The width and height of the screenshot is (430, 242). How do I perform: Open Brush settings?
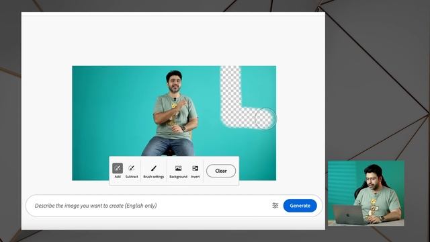click(x=154, y=171)
